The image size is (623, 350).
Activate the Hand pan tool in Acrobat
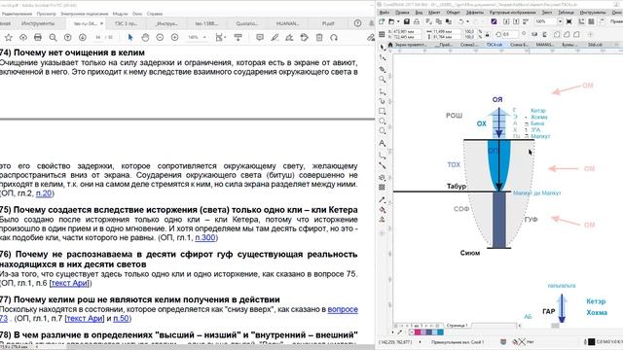(x=145, y=37)
